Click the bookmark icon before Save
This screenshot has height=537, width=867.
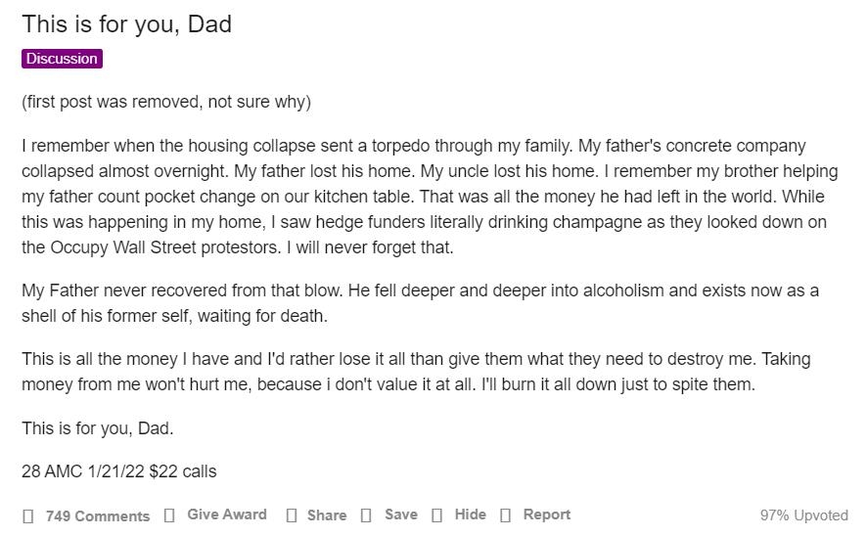pyautogui.click(x=365, y=515)
